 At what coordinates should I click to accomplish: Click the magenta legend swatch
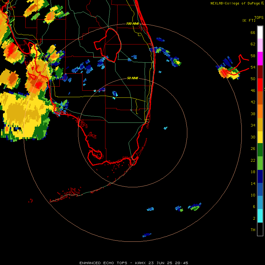coord(260,59)
